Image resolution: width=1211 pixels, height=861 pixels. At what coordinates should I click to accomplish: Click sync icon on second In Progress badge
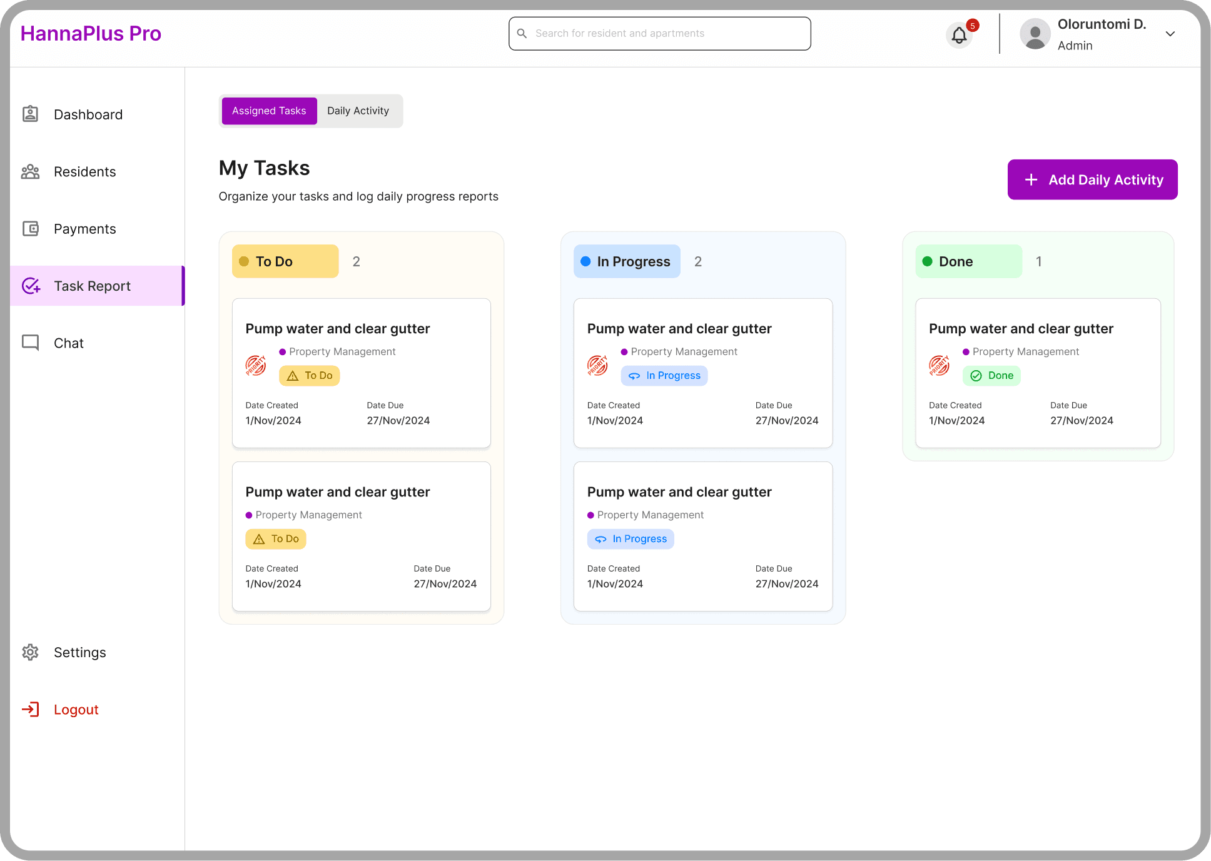(x=600, y=539)
